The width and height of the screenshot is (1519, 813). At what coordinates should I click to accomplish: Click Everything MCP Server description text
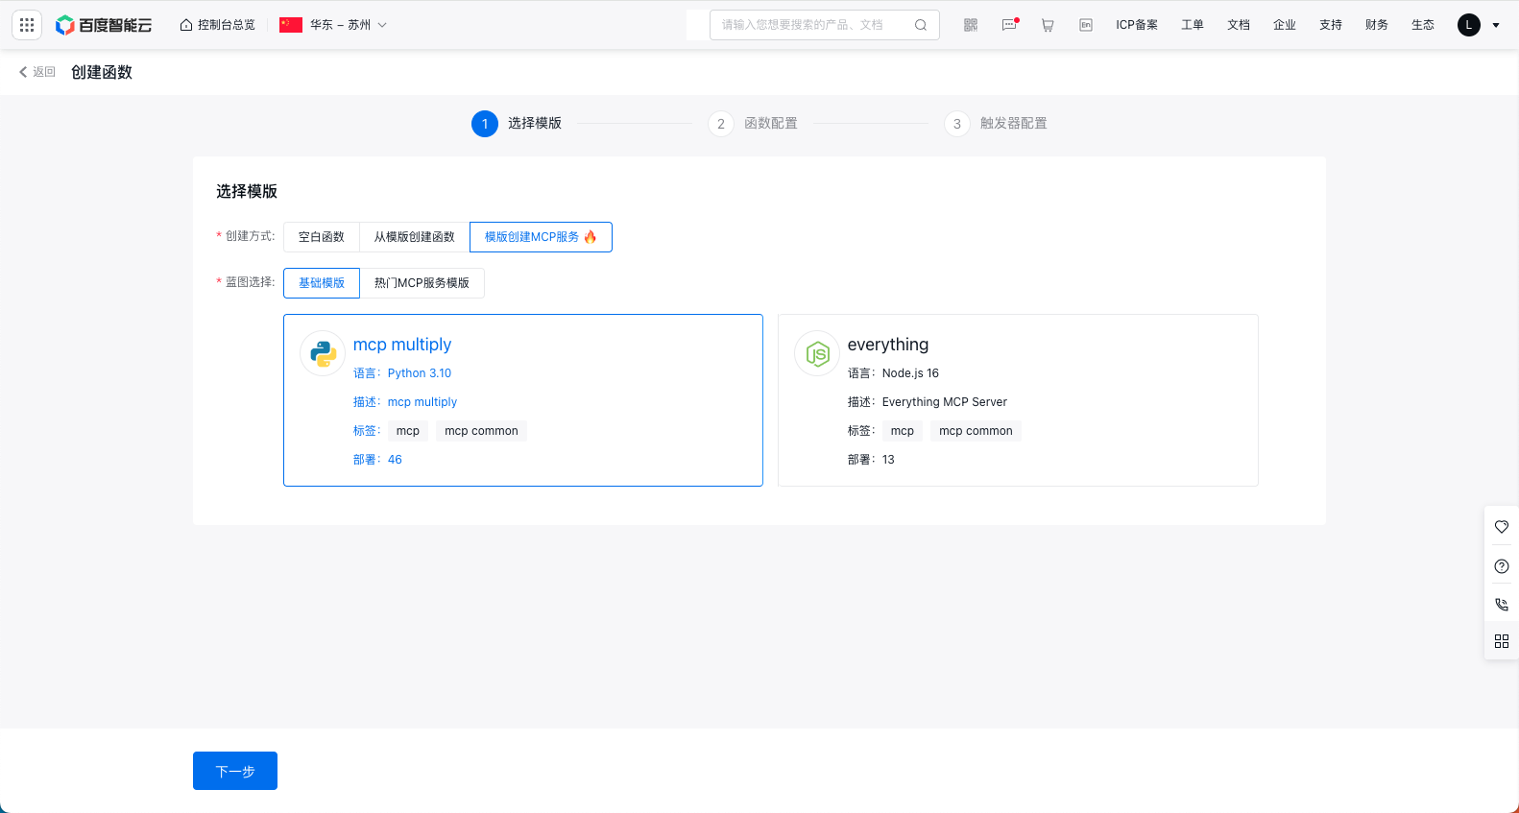[x=945, y=402]
